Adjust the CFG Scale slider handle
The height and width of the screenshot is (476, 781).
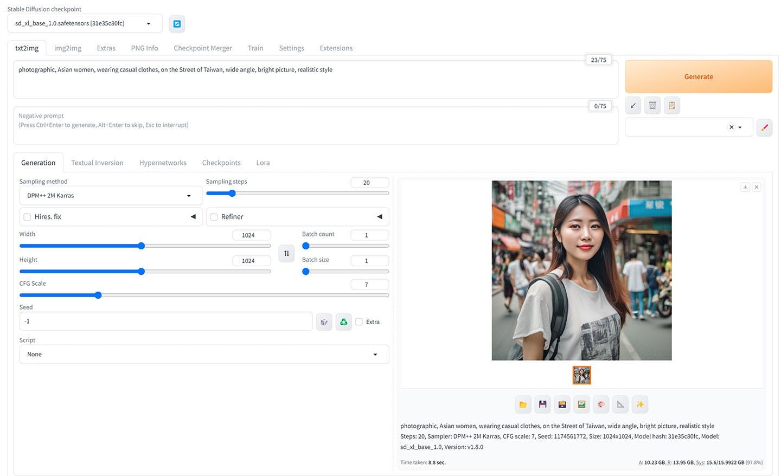[x=98, y=295]
